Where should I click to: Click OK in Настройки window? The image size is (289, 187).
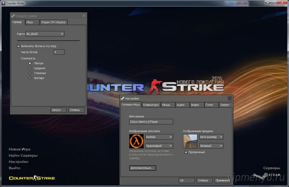pyautogui.click(x=187, y=180)
